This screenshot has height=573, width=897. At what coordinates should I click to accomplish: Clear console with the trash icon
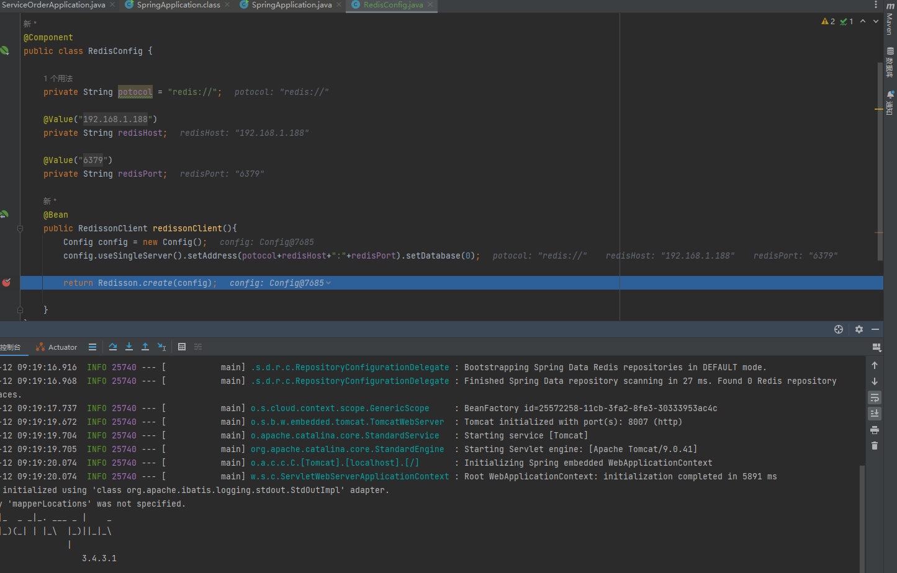[x=875, y=446]
